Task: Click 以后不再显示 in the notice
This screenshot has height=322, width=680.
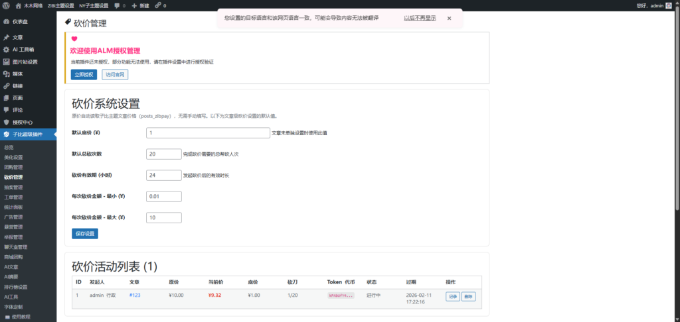Action: [420, 19]
